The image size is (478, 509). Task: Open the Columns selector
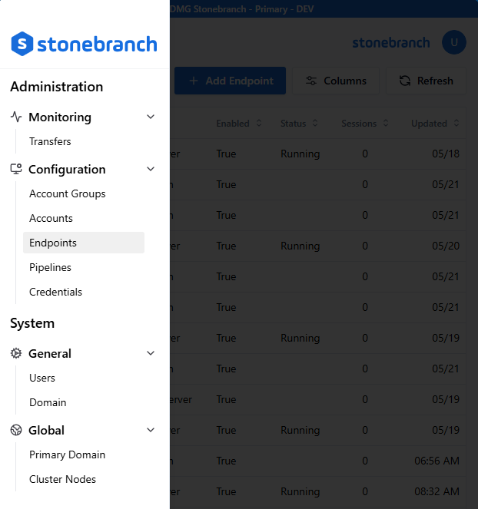(335, 81)
